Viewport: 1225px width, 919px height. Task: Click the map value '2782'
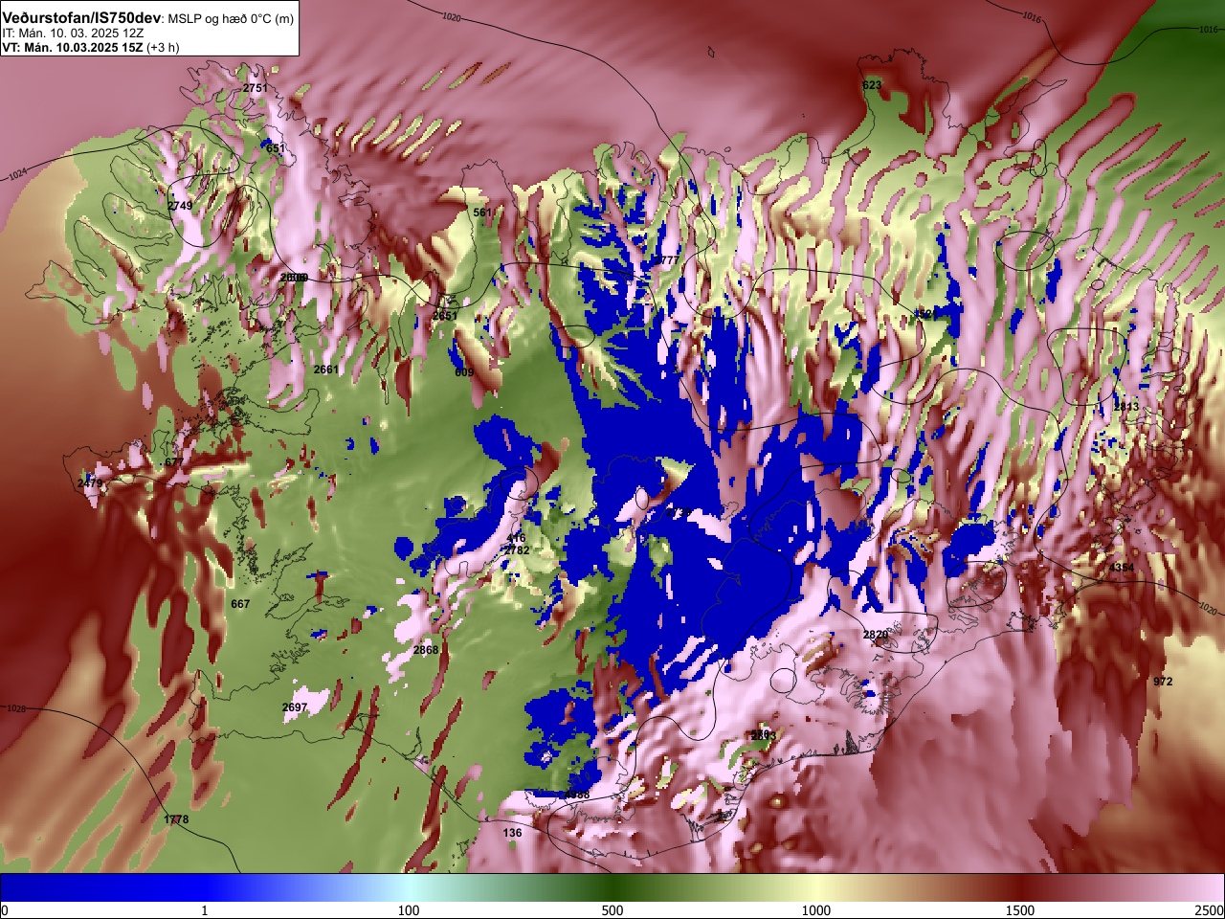pos(517,550)
